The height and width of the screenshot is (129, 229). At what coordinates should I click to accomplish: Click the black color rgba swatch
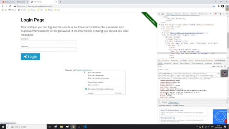pyautogui.click(x=166, y=94)
